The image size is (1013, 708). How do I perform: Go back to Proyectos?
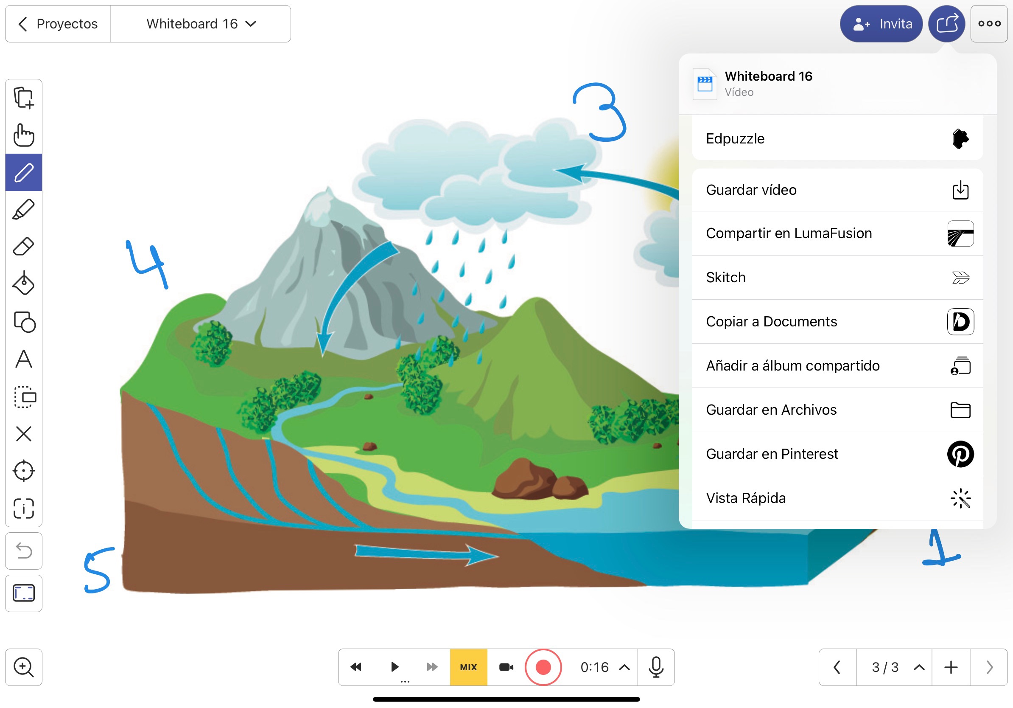58,24
